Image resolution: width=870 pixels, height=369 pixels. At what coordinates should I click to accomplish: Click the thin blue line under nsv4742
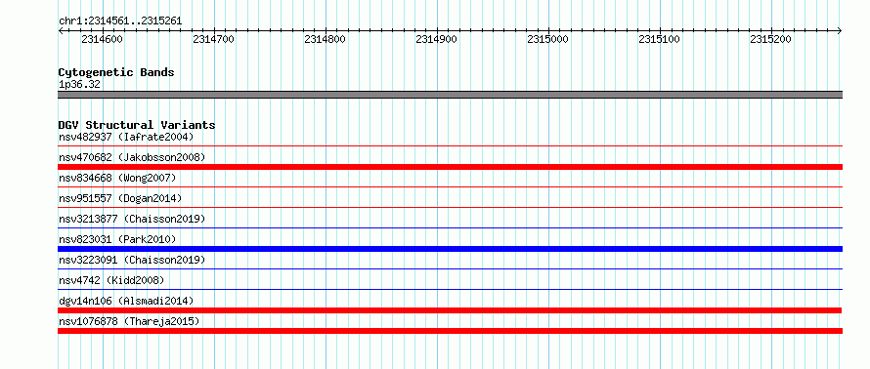[450, 290]
